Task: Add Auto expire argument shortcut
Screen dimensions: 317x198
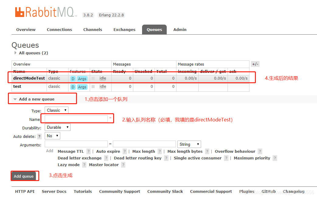Action: pyautogui.click(x=108, y=151)
